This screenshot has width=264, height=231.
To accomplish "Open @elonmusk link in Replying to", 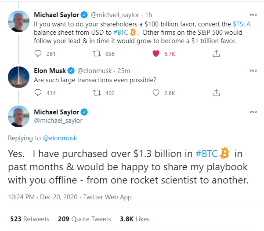I will coord(60,138).
